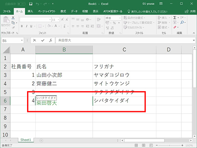Click the 挿入 insert cells button
This screenshot has height=148, width=197.
coord(164,18)
